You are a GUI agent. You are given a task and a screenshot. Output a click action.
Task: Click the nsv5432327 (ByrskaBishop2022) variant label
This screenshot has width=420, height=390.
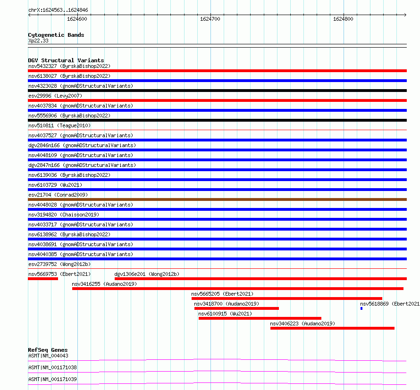coord(69,66)
